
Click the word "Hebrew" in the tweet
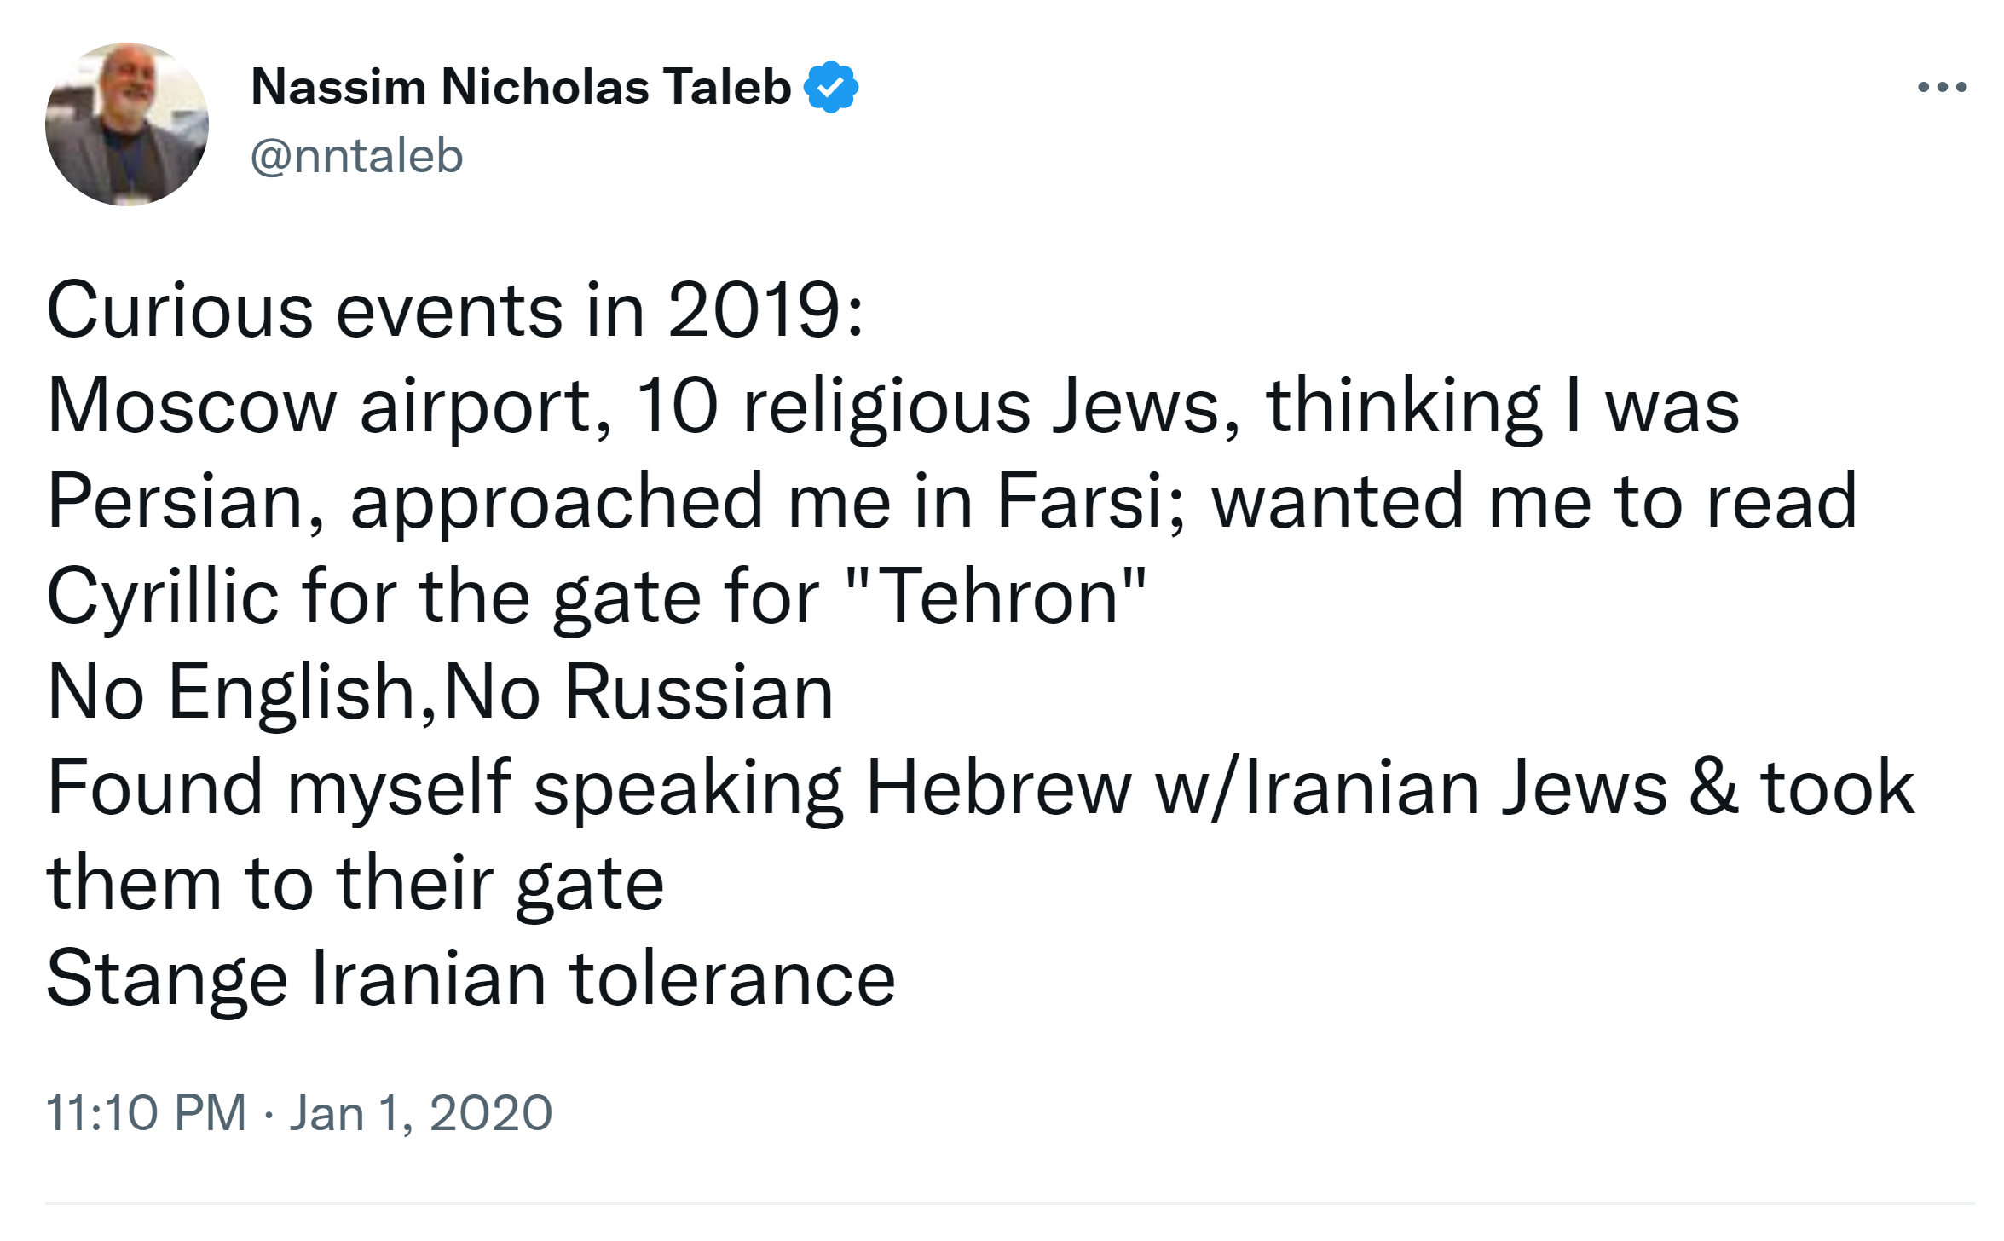pos(998,788)
